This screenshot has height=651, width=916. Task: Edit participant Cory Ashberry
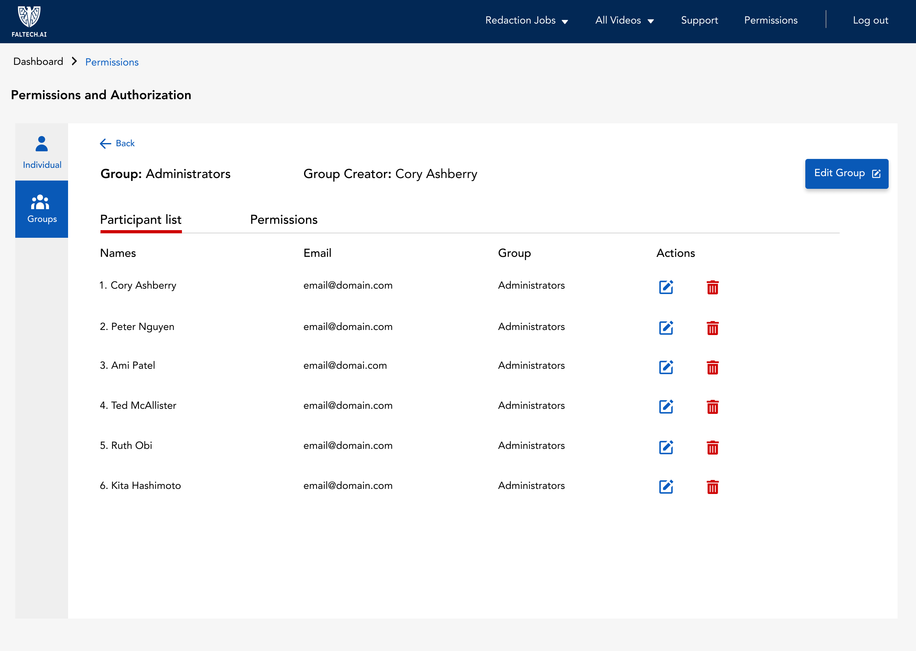(x=666, y=287)
